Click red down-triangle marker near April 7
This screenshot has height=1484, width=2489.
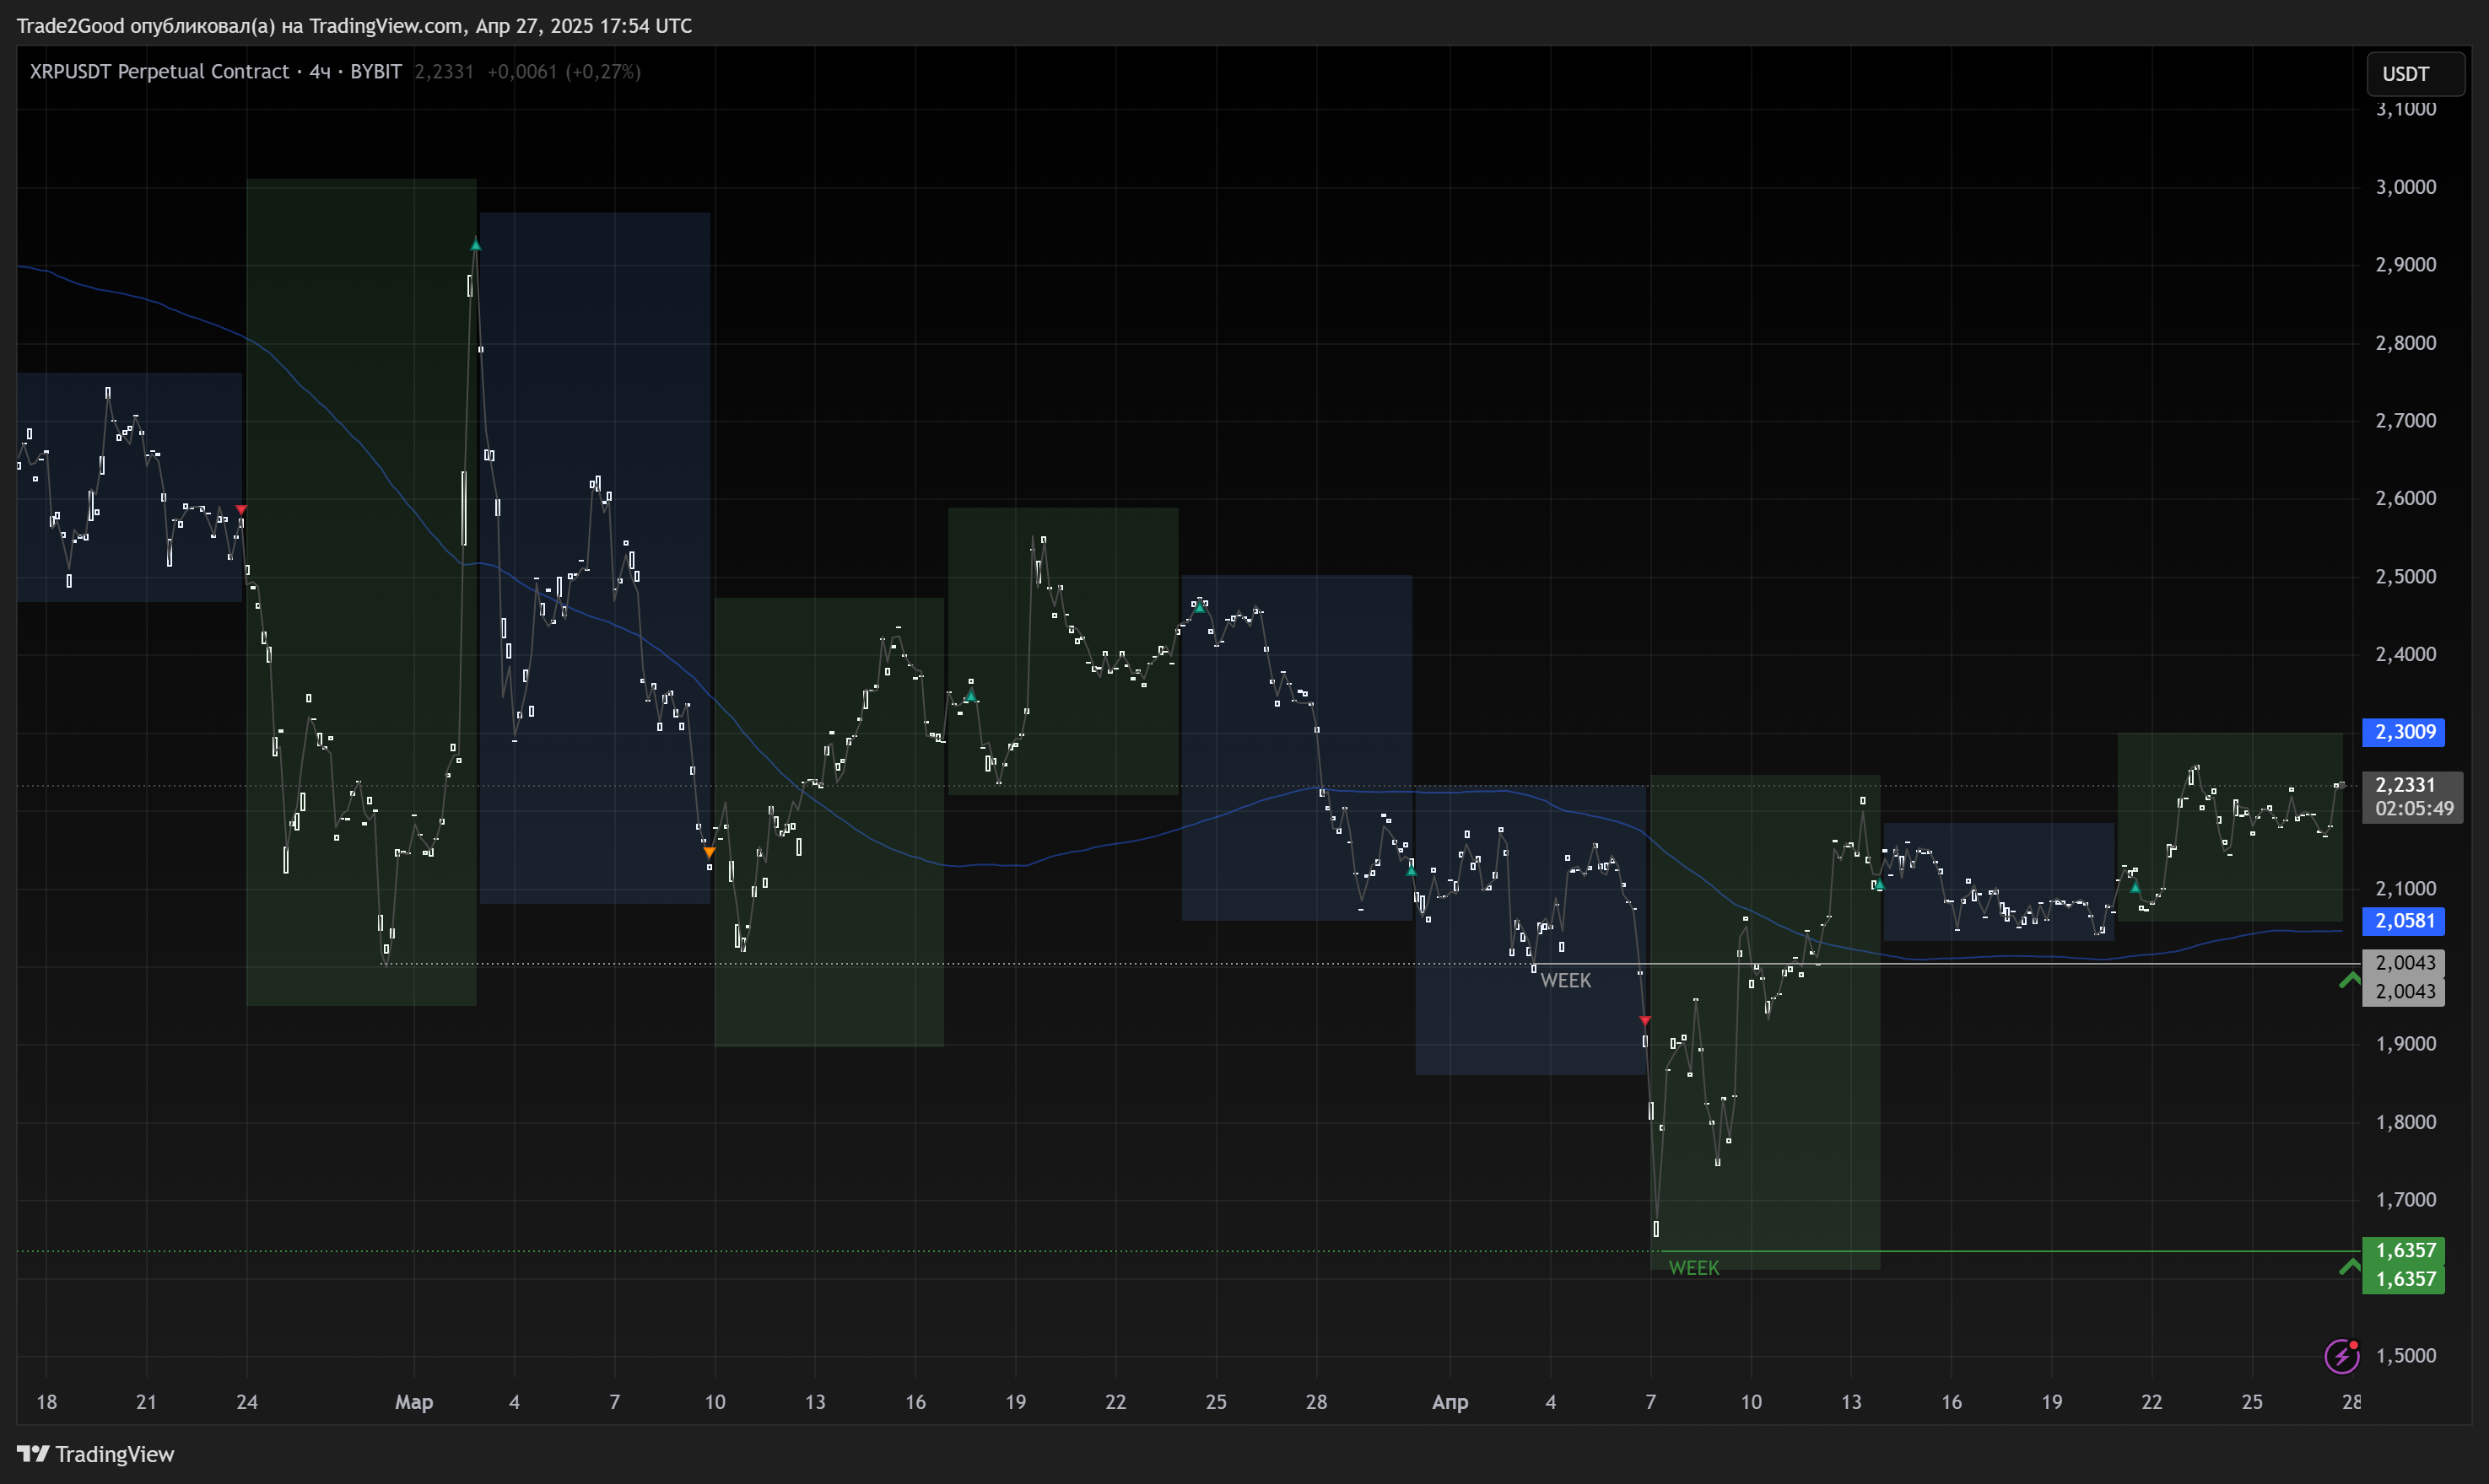[1645, 1020]
